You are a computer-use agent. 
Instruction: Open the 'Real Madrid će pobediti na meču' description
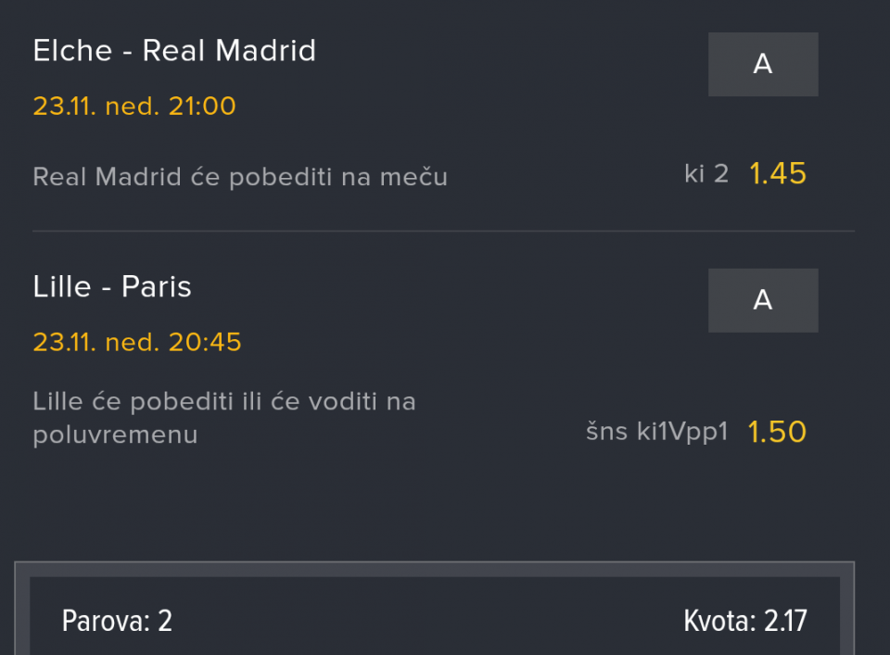pyautogui.click(x=240, y=177)
